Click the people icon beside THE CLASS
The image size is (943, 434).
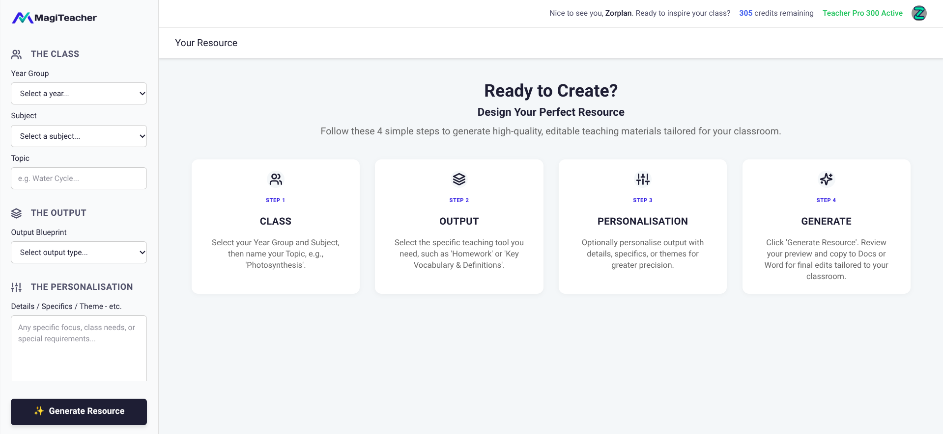pos(17,54)
